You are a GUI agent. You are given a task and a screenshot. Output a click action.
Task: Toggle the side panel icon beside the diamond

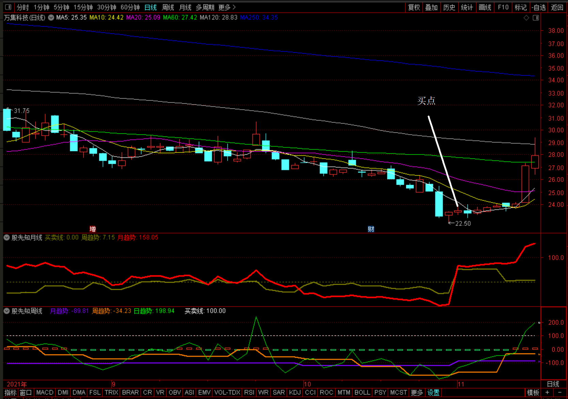(x=536, y=18)
